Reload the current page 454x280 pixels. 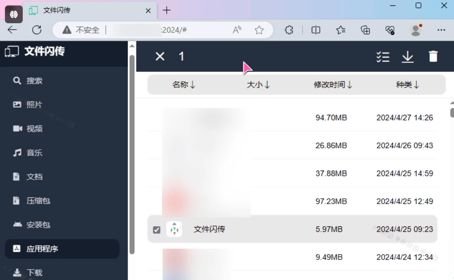tap(37, 30)
